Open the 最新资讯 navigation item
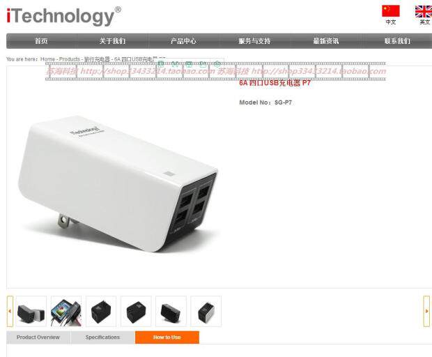 [x=325, y=41]
